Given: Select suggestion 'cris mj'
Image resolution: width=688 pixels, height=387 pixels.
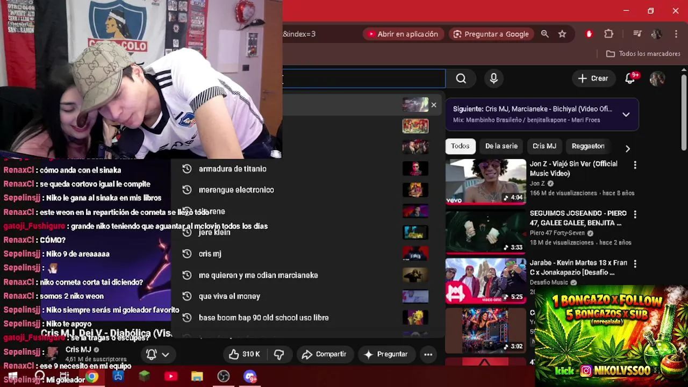Looking at the screenshot, I should tap(210, 254).
